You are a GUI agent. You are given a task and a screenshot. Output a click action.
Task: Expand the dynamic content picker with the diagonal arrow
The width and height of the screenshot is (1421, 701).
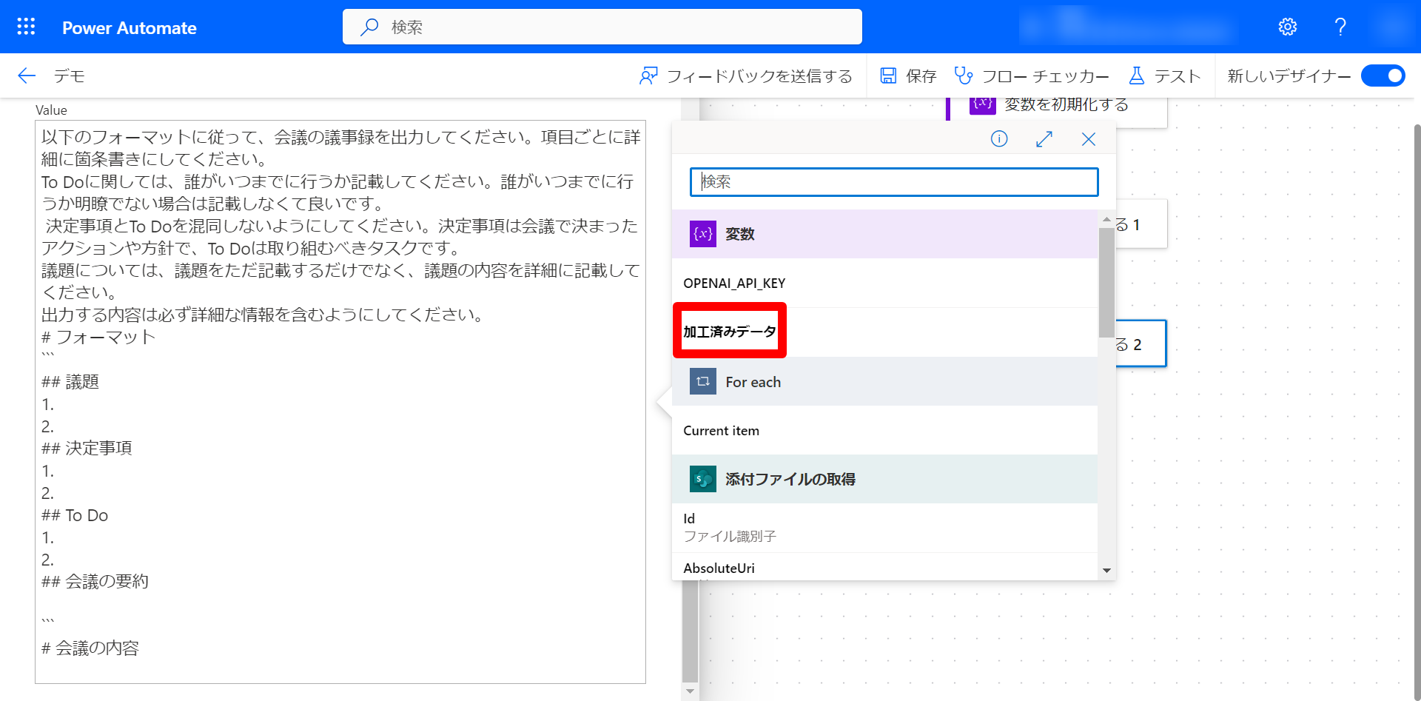tap(1044, 138)
